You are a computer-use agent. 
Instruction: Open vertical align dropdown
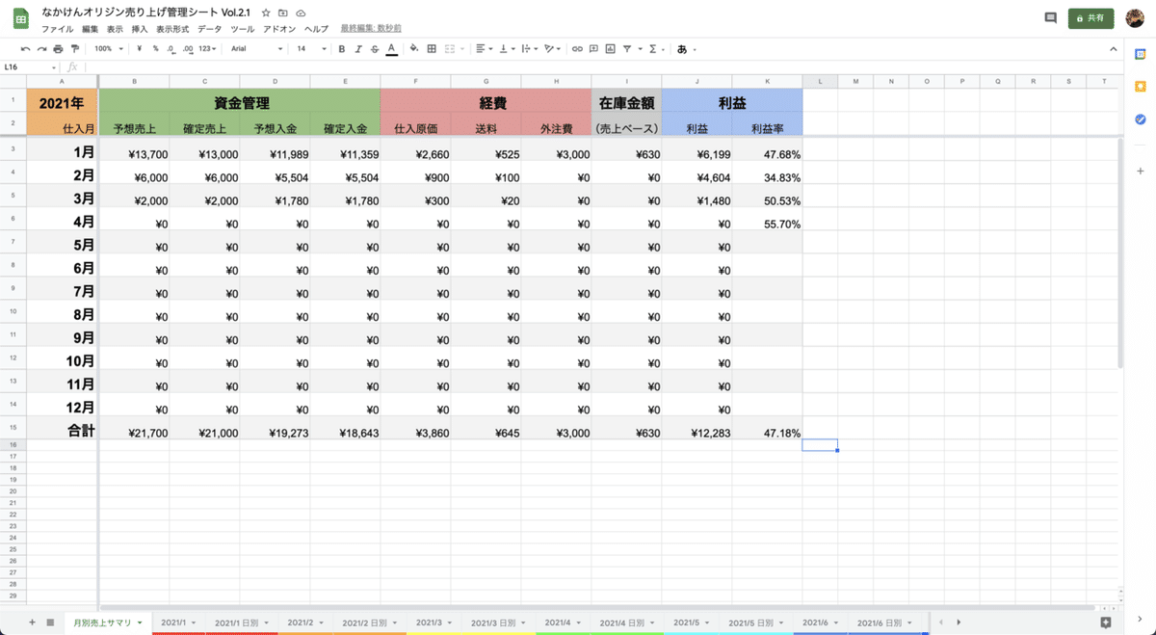[x=507, y=48]
